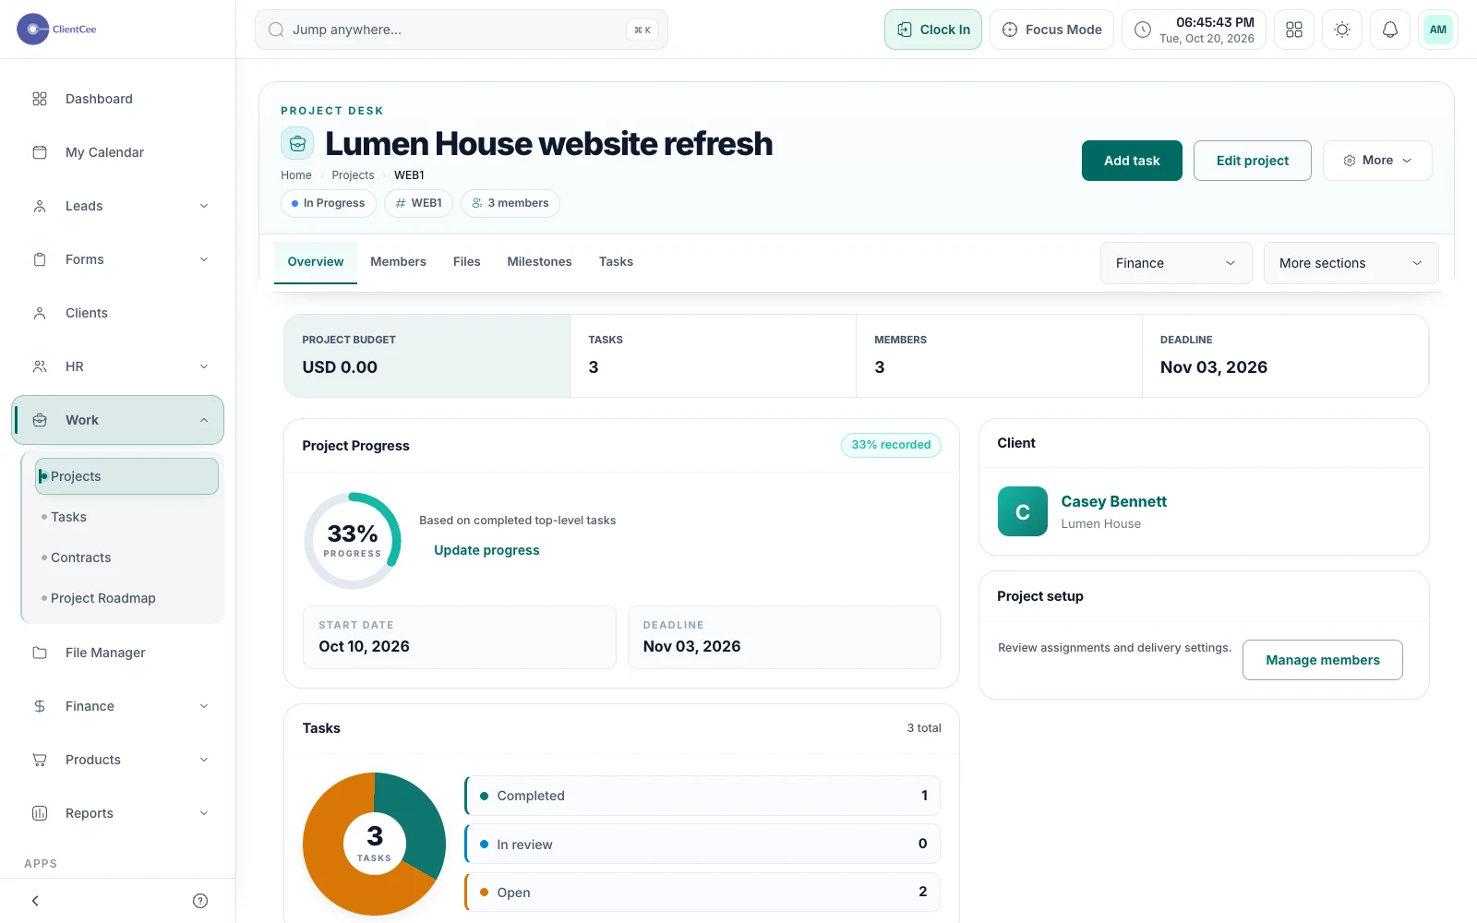Open notifications bell icon
Viewport: 1477px width, 923px height.
[1390, 30]
